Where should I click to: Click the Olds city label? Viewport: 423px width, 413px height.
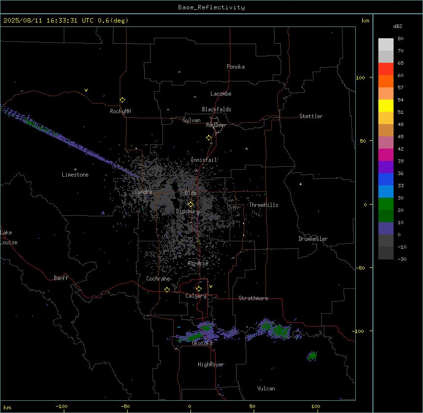coord(190,193)
